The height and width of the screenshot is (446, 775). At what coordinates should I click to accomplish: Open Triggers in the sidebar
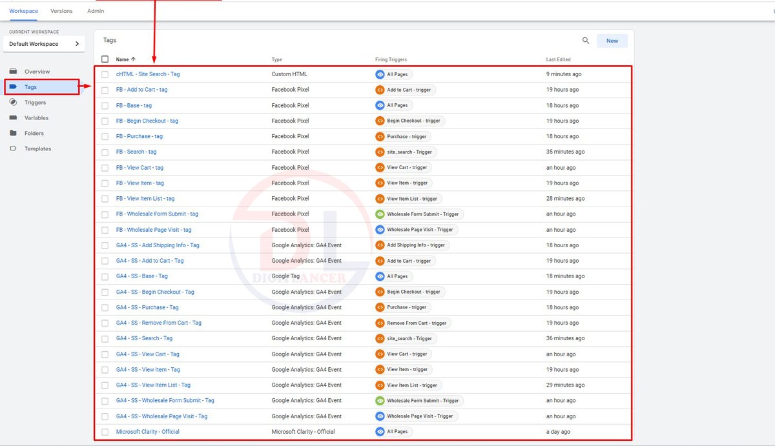tap(36, 103)
